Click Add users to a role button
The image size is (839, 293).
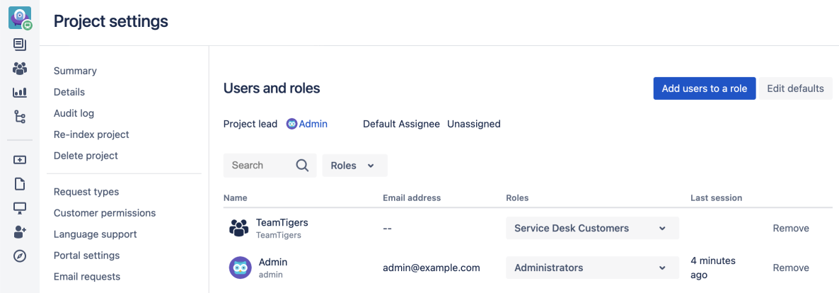point(704,88)
